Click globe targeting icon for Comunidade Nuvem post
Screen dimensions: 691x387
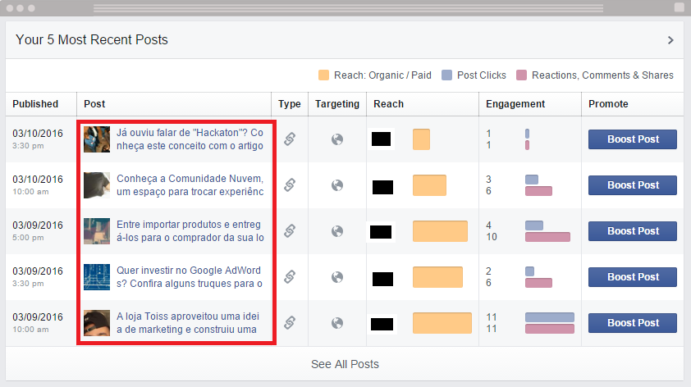tap(337, 185)
